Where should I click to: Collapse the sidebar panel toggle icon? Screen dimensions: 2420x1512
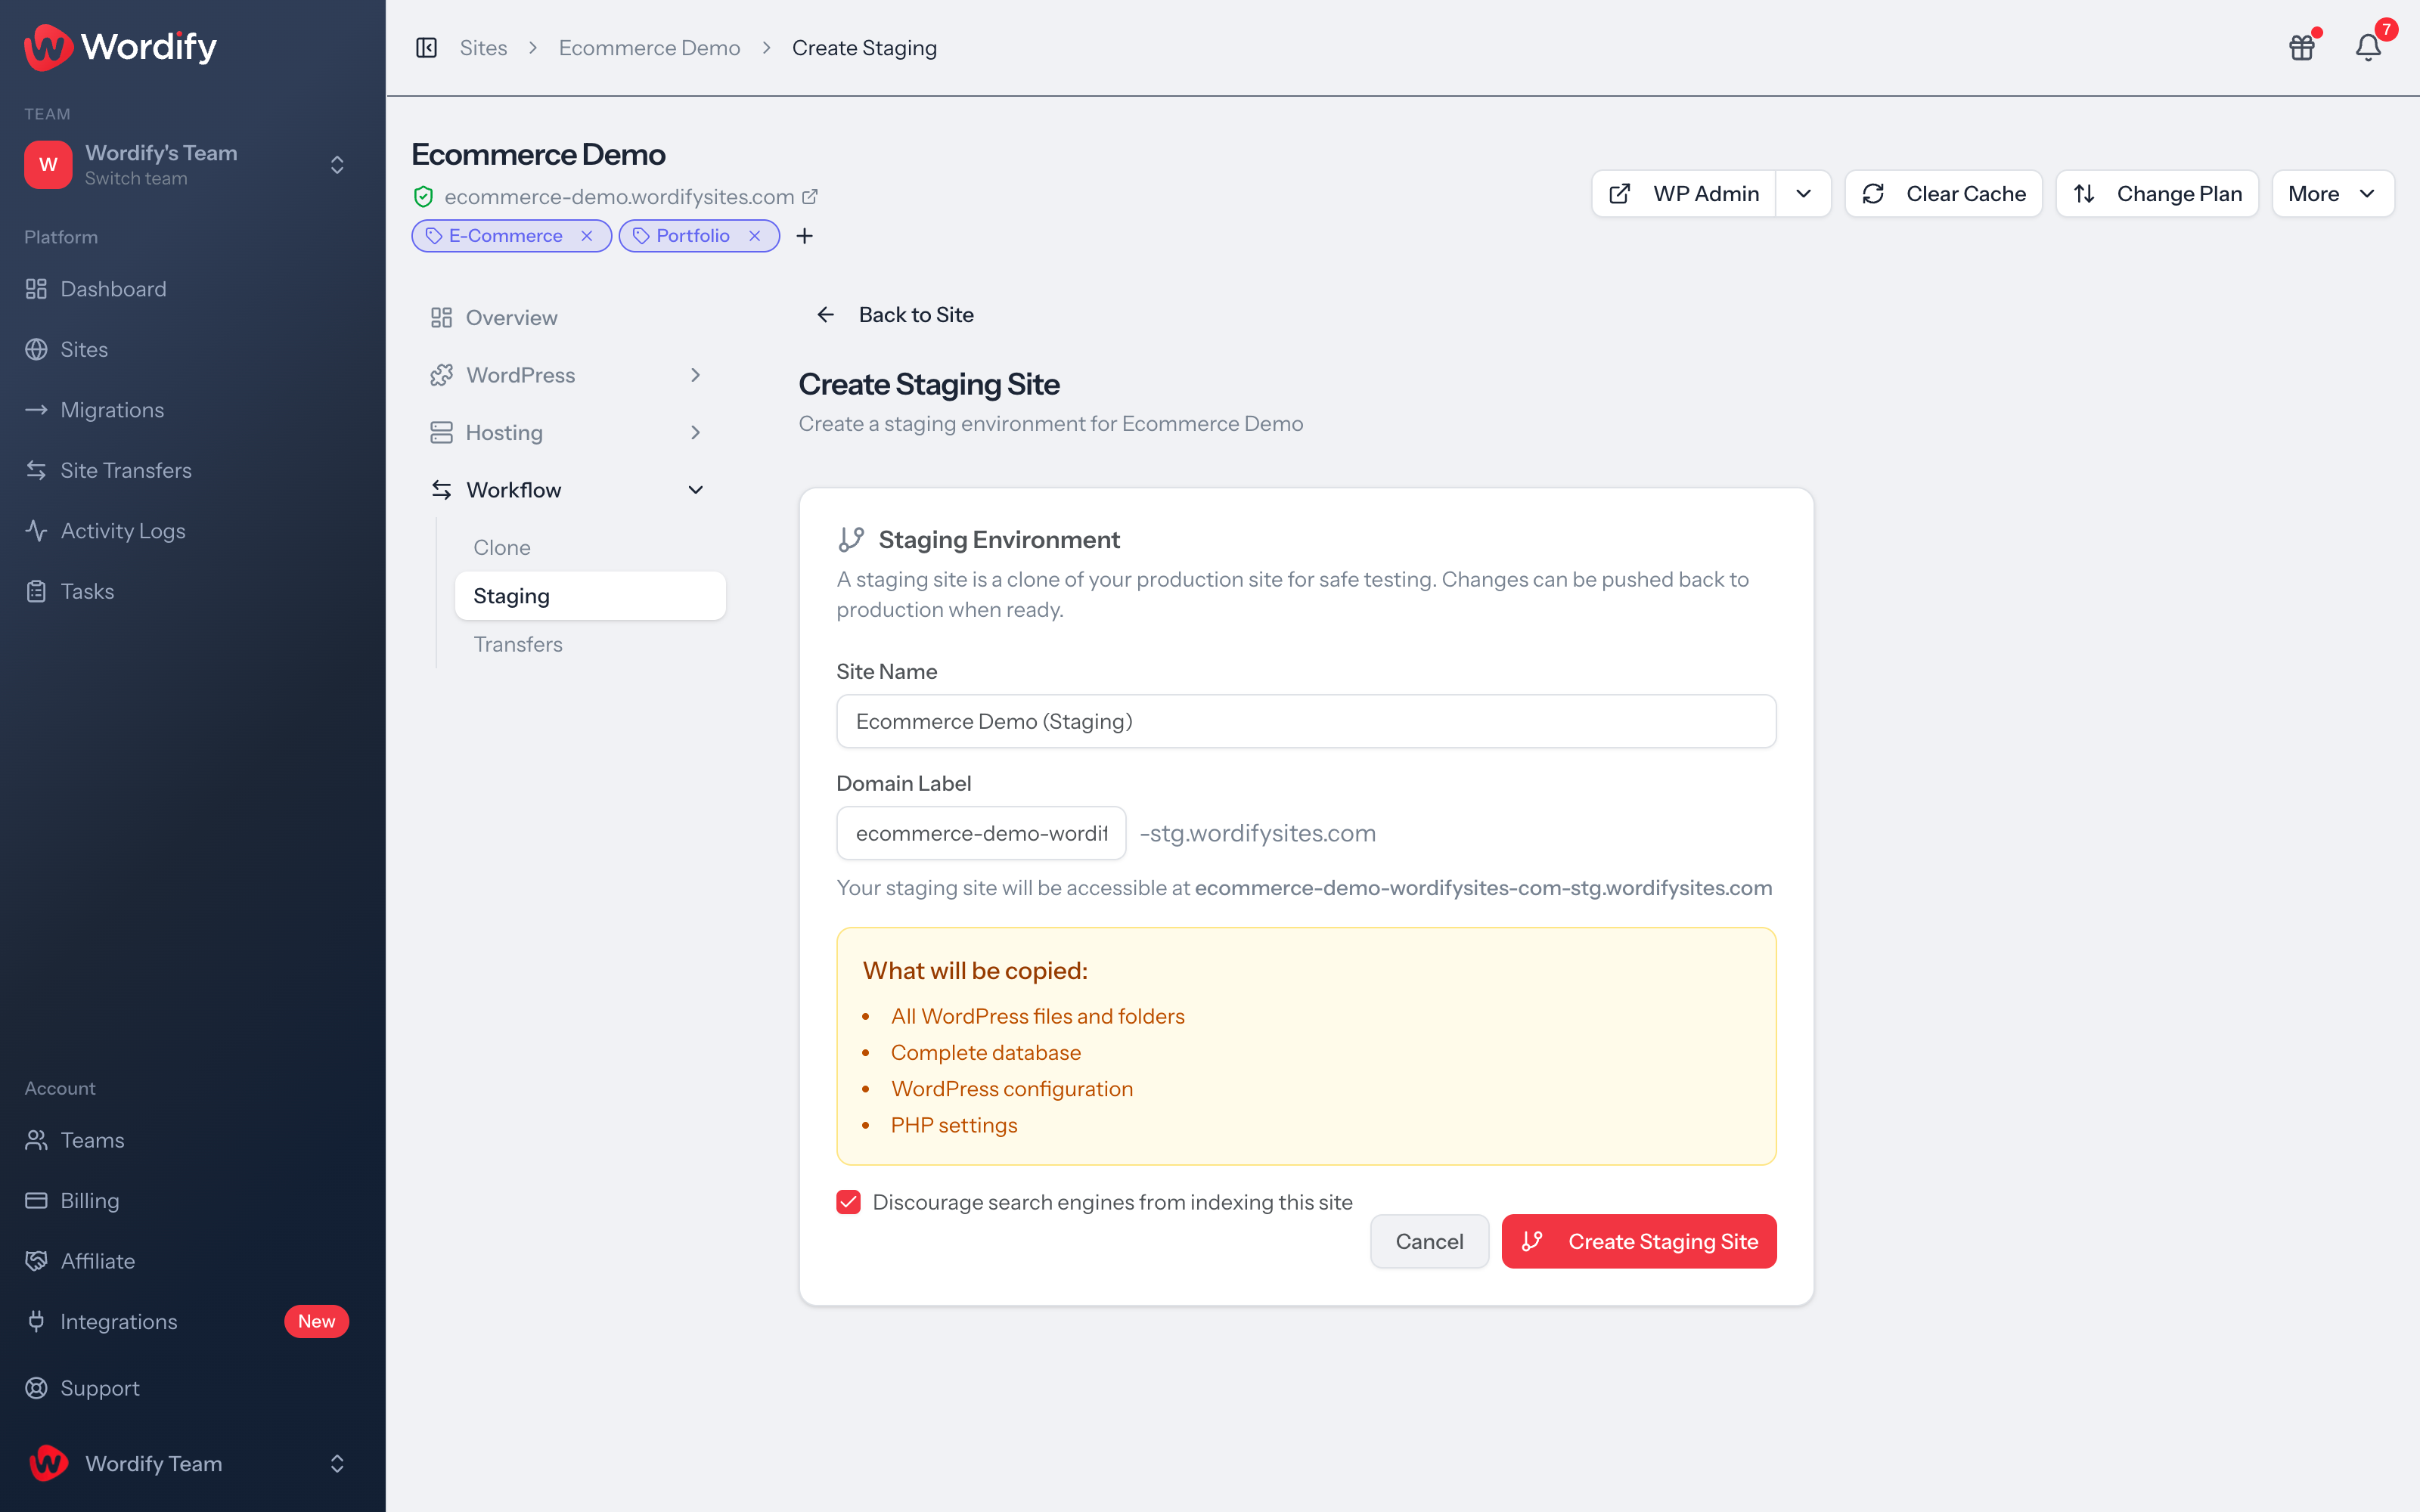(x=426, y=48)
